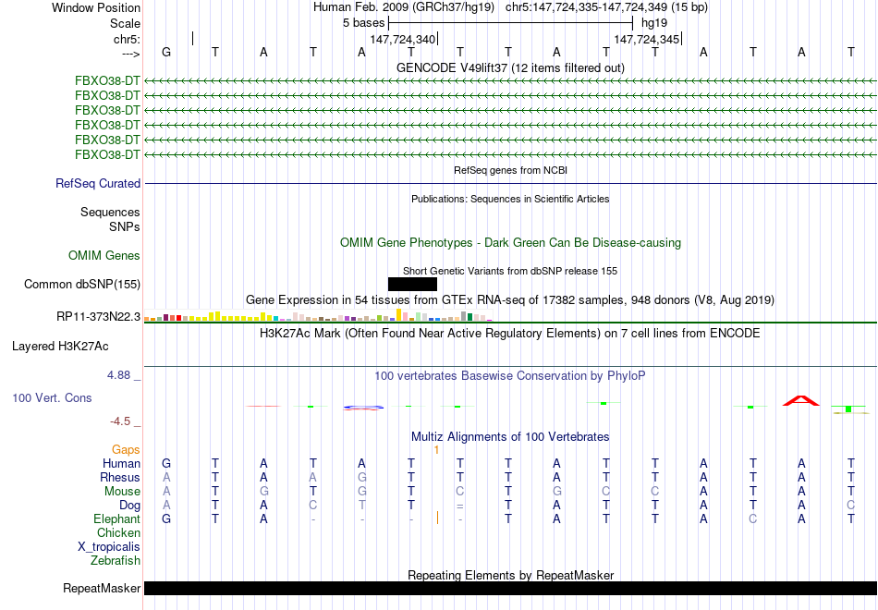Open Multiz Alignments of 100 Vertebrates title

(510, 437)
